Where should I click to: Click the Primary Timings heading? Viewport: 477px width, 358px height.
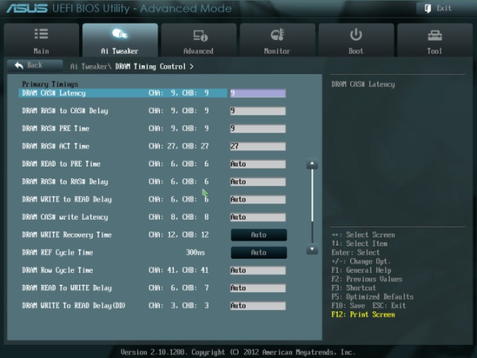50,84
